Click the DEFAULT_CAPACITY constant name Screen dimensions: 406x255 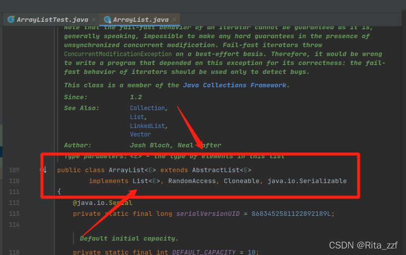204,252
